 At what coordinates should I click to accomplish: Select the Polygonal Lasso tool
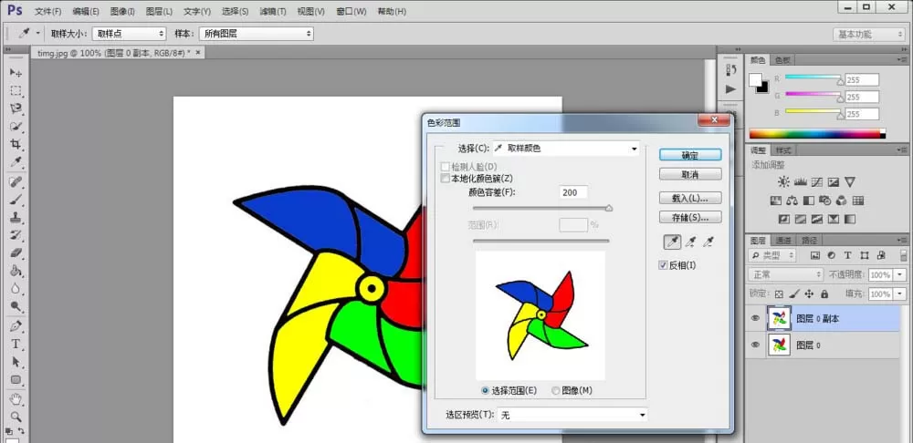(x=16, y=108)
